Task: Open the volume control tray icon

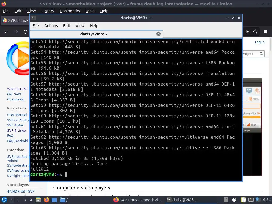Action: [x=234, y=200]
